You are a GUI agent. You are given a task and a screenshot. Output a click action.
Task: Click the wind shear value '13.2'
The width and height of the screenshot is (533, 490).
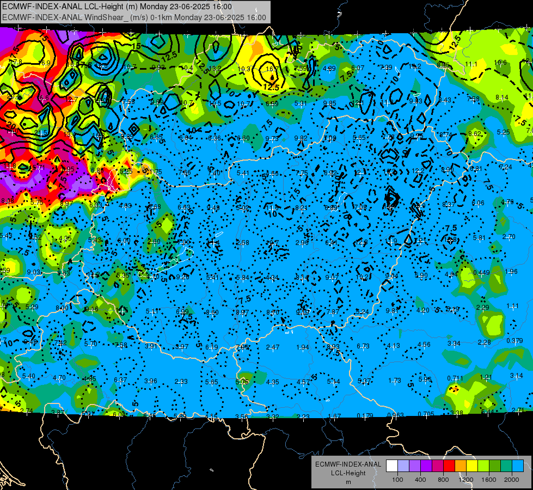pos(215,69)
